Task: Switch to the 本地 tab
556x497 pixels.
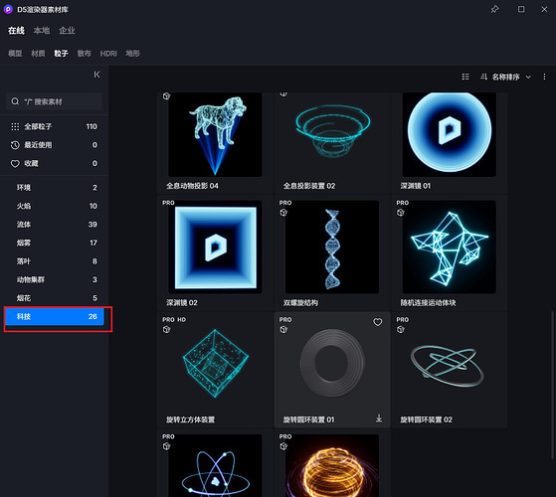Action: coord(42,31)
